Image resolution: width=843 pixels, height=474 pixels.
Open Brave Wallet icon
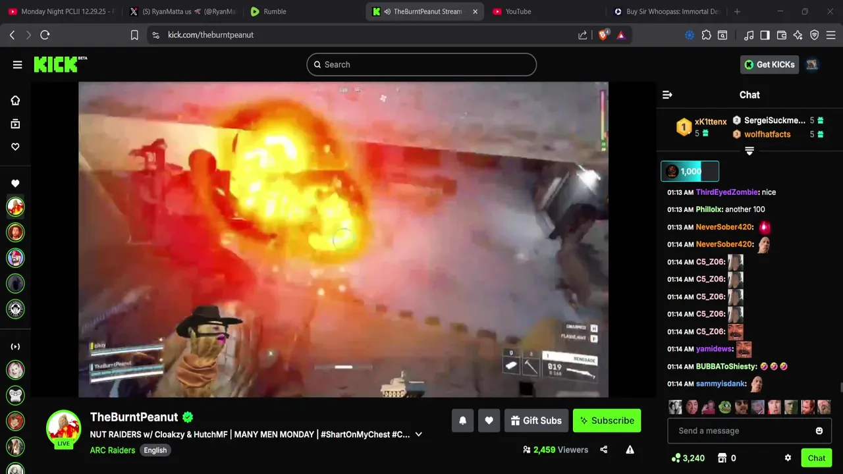point(782,35)
